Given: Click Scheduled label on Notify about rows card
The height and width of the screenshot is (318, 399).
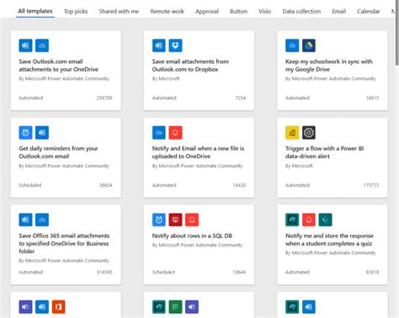Looking at the screenshot, I should (x=163, y=272).
